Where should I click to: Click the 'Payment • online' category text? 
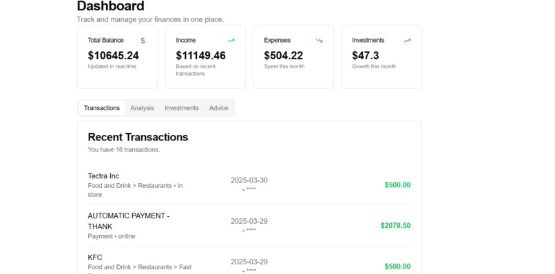click(x=112, y=236)
